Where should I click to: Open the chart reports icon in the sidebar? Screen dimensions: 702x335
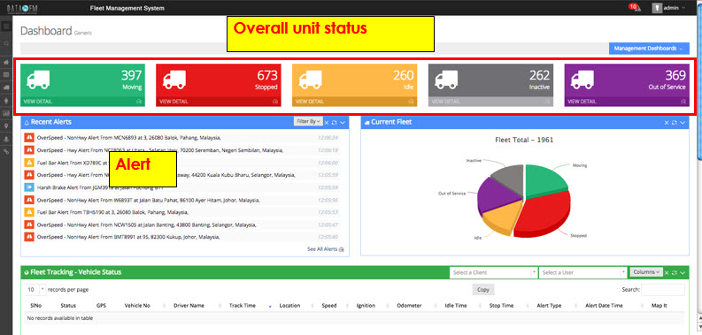click(6, 113)
